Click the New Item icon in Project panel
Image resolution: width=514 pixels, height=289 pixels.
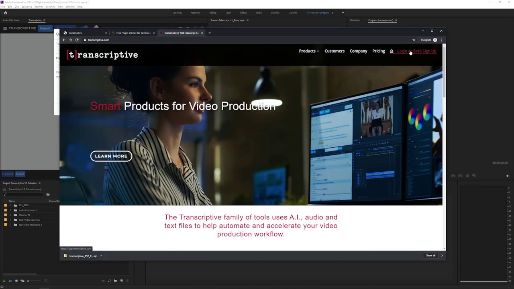(121, 281)
